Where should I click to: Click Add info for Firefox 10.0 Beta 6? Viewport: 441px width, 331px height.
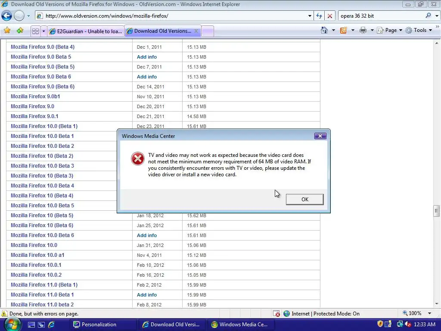pos(147,235)
